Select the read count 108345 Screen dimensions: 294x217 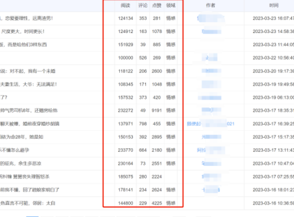(x=125, y=84)
